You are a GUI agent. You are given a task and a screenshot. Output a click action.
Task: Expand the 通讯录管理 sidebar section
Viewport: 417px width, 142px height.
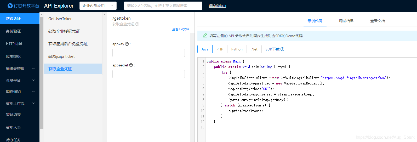tap(33, 69)
